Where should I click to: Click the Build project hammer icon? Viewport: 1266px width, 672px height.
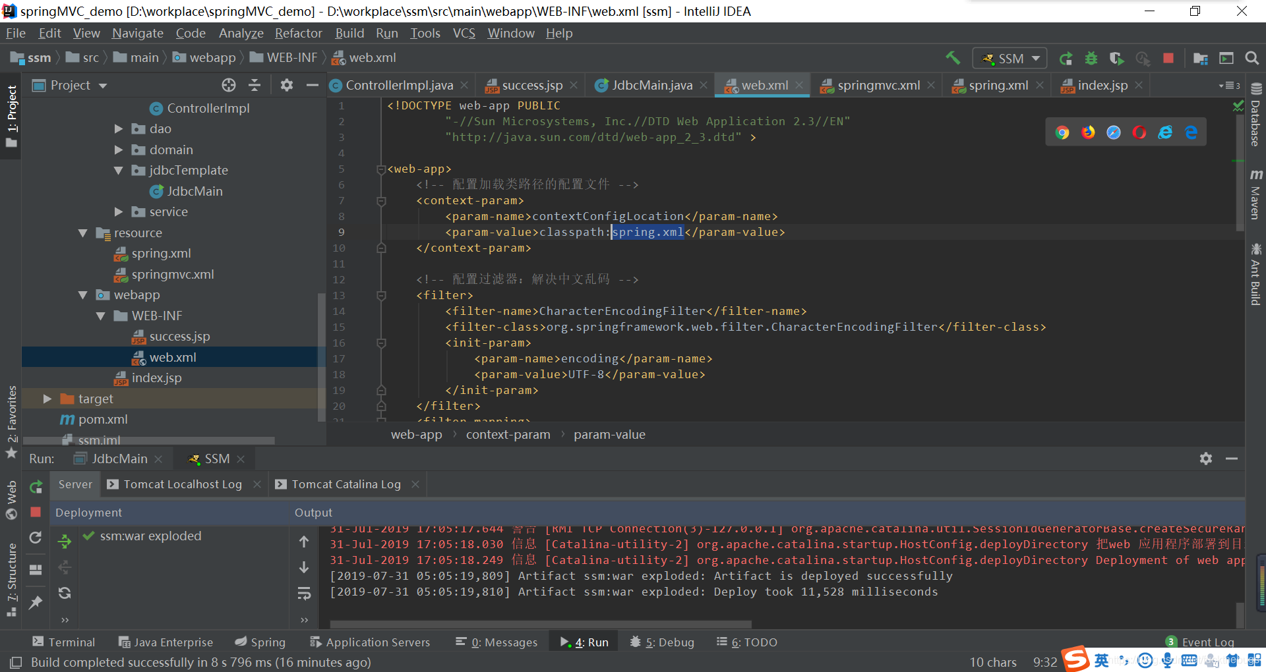pos(953,58)
